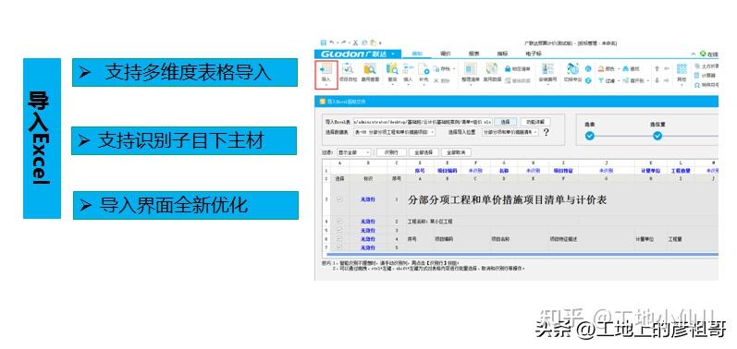Open the 过滤 显示全部 dropdown
737x349 pixels.
(353, 152)
